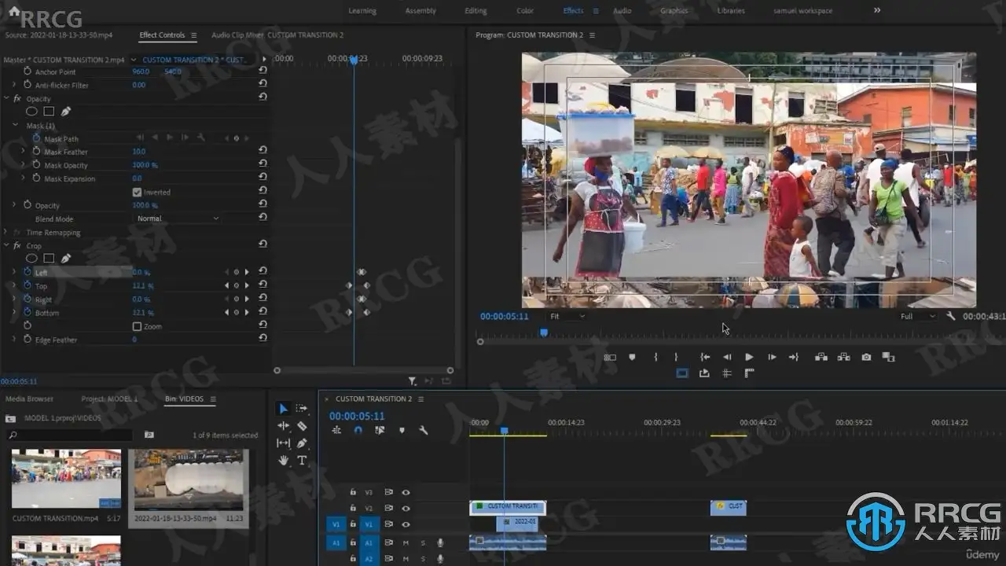Click the Export Frame camera icon
Screen dimensions: 1006x566
tap(866, 357)
